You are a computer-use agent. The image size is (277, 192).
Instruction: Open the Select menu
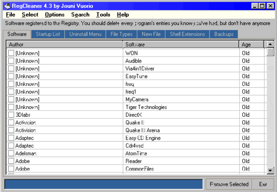pos(30,15)
